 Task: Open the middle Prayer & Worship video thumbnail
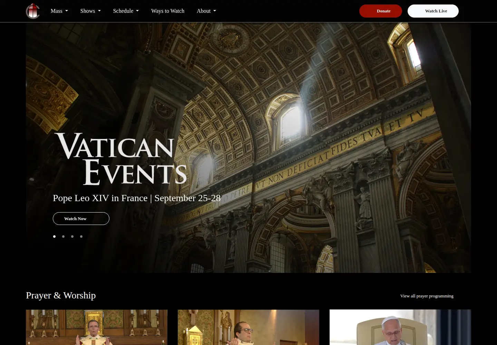point(248,327)
